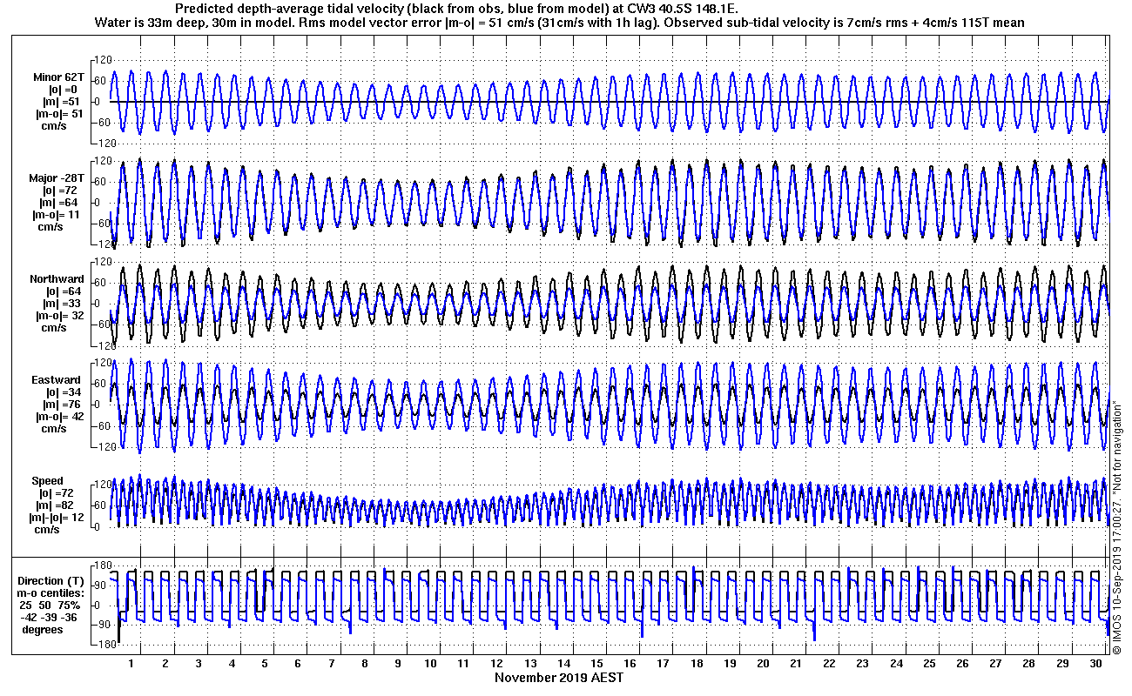Click day "1" on the date axis
This screenshot has height=696, width=1132.
[131, 664]
